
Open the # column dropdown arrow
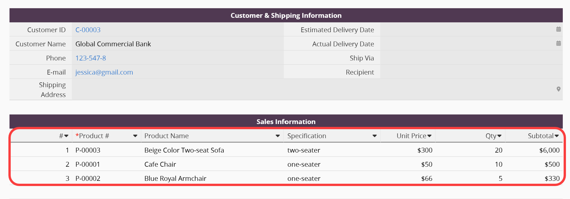point(66,136)
